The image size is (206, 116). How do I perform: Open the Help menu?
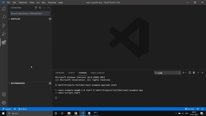61,3
